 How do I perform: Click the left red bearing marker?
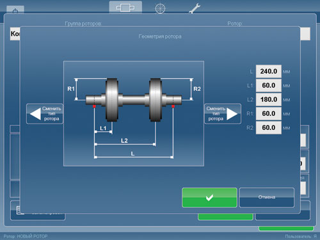(94, 106)
